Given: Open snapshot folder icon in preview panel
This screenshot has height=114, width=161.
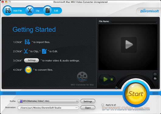Looking at the screenshot, I should (x=155, y=79).
